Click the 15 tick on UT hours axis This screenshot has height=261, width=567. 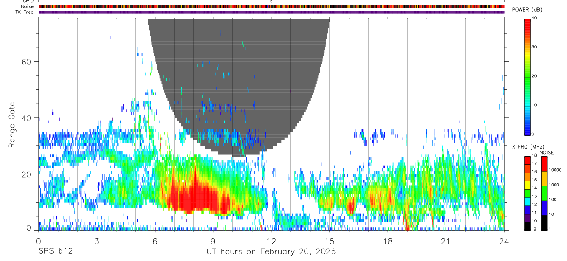tap(329, 241)
